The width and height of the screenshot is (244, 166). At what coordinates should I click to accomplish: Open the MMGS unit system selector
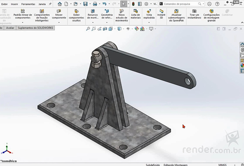tap(223, 165)
